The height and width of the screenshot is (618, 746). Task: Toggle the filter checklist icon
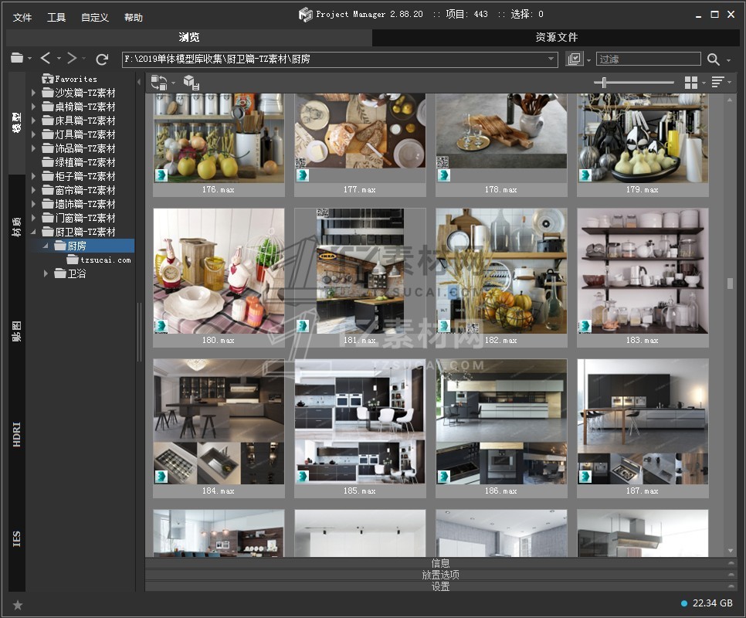coord(574,59)
